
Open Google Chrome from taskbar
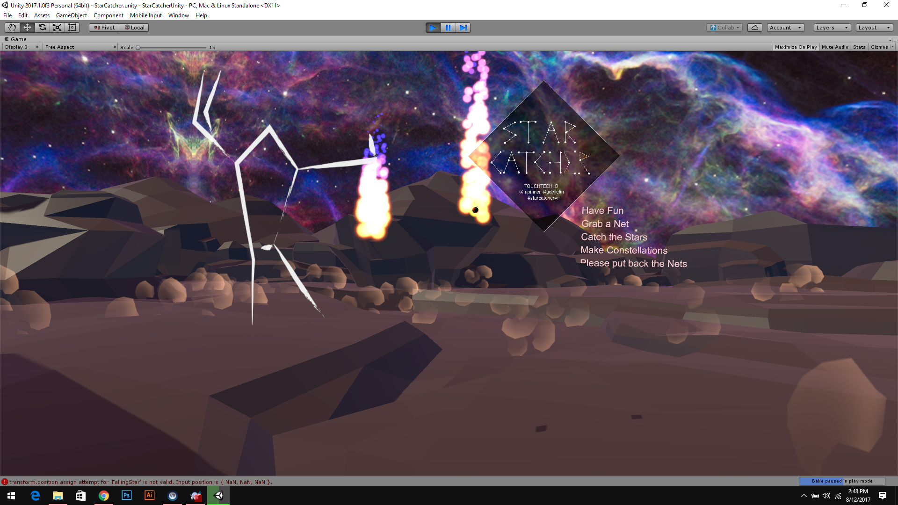click(103, 496)
